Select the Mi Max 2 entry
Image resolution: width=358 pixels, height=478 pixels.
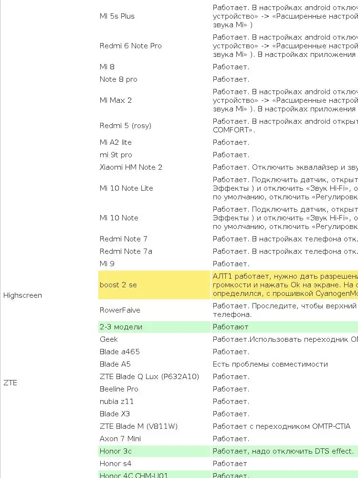pos(116,100)
